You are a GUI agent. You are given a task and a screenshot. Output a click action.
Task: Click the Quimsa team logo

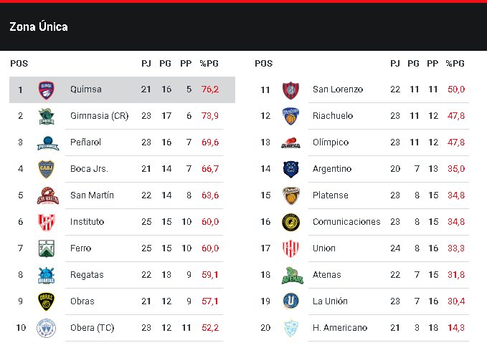click(47, 89)
